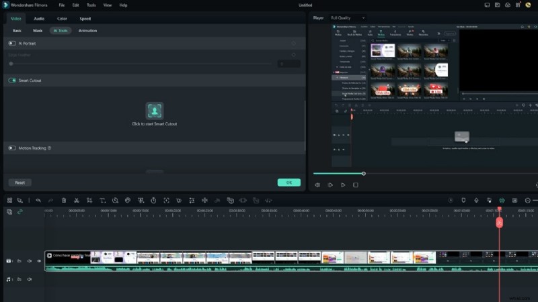Open the Full Quality dropdown
Viewport: 538px width, 302px height.
(348, 18)
